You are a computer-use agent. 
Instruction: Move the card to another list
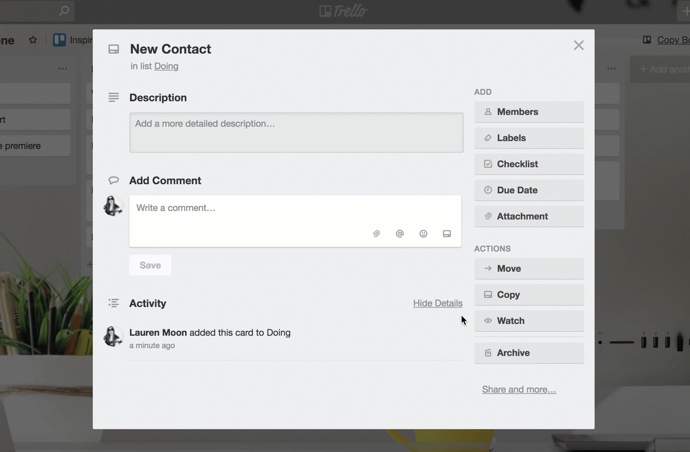tap(529, 268)
